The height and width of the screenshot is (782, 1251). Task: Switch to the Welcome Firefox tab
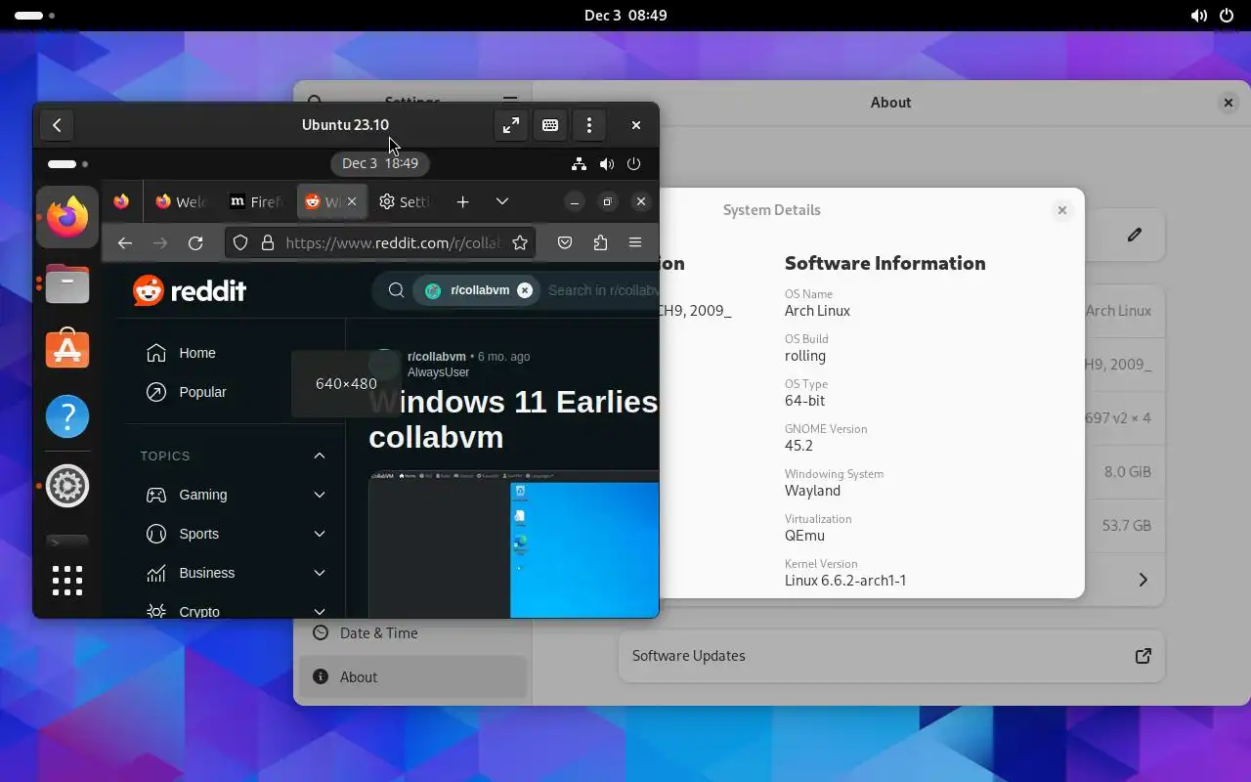pyautogui.click(x=181, y=201)
